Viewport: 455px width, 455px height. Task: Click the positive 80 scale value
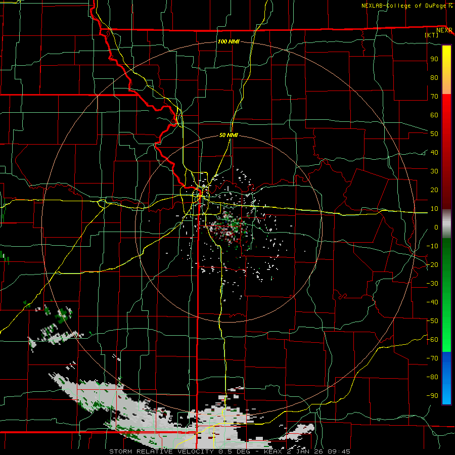[434, 78]
